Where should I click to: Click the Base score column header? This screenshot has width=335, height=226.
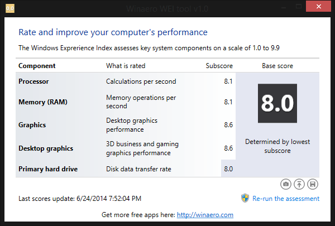pyautogui.click(x=277, y=66)
